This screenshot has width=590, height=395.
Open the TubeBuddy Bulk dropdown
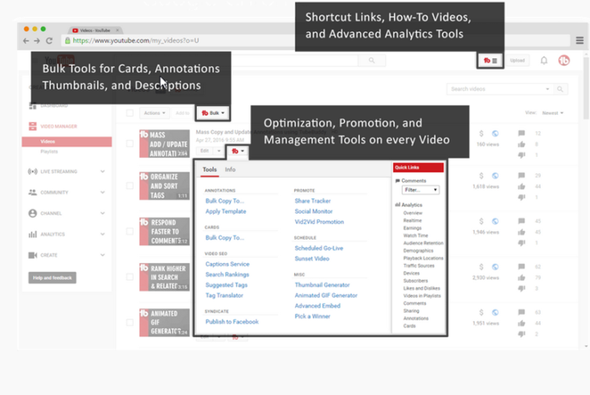point(214,113)
